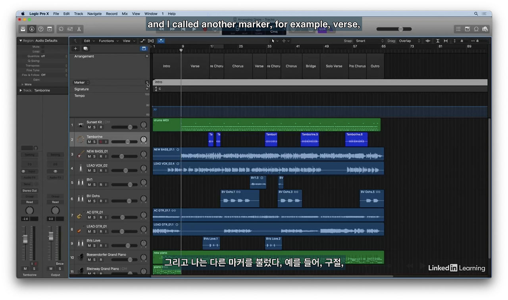This screenshot has height=300, width=508.
Task: Add signature plus in Signature row
Action: (147, 89)
